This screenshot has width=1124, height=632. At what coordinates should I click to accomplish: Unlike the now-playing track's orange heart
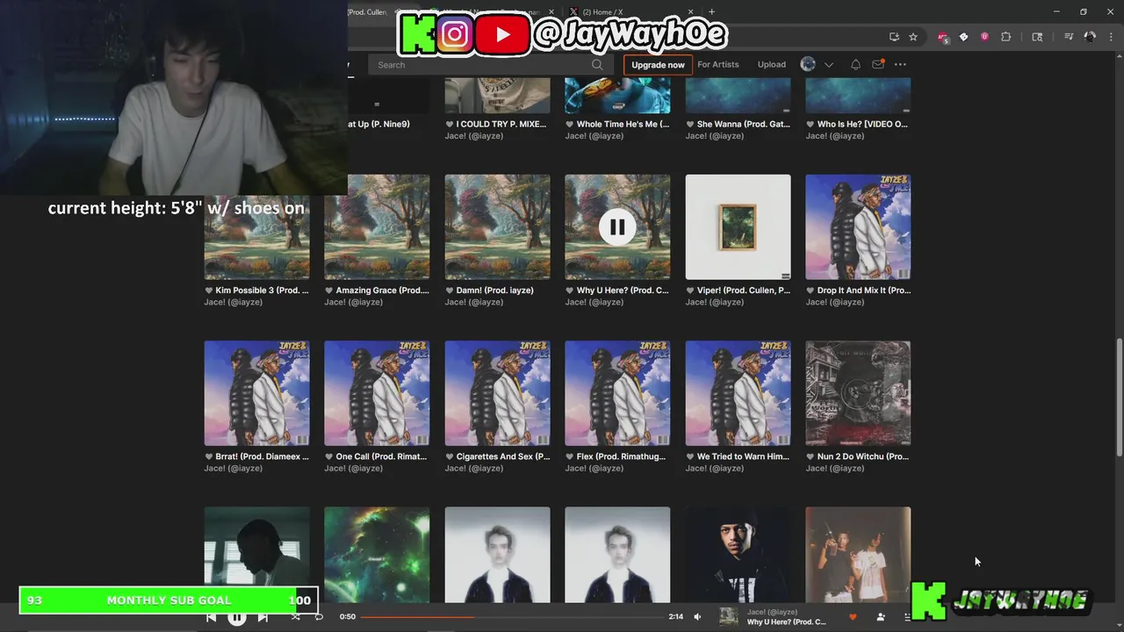pyautogui.click(x=853, y=617)
